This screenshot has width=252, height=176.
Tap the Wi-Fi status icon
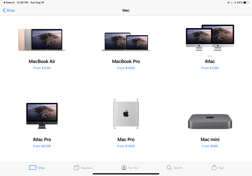coord(228,3)
